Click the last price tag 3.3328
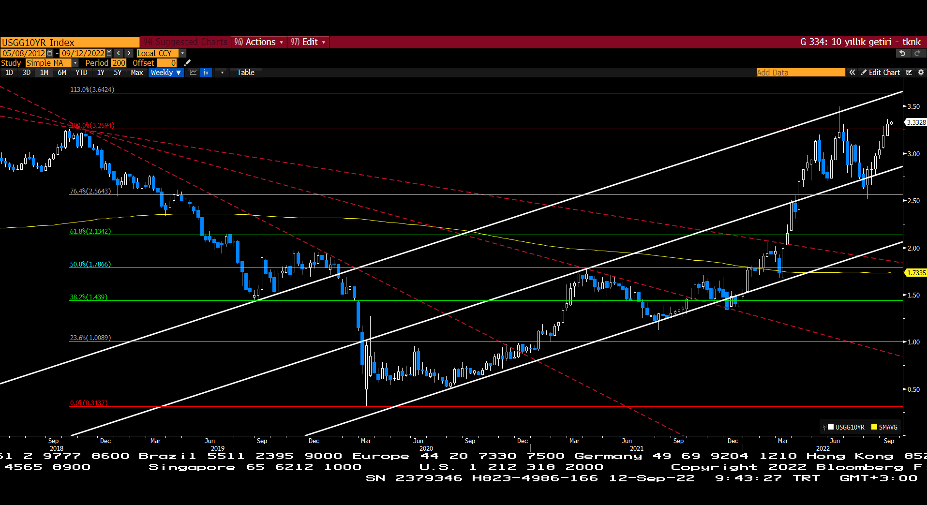The image size is (927, 505). 916,122
